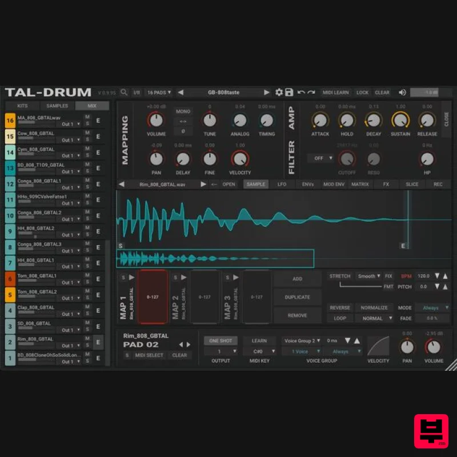Viewport: 457px width, 457px height.
Task: Click the next preset arrow after GB-808taste
Action: [266, 92]
